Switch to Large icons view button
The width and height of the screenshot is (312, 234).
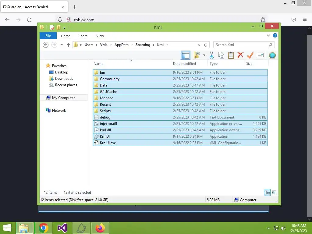274,193
